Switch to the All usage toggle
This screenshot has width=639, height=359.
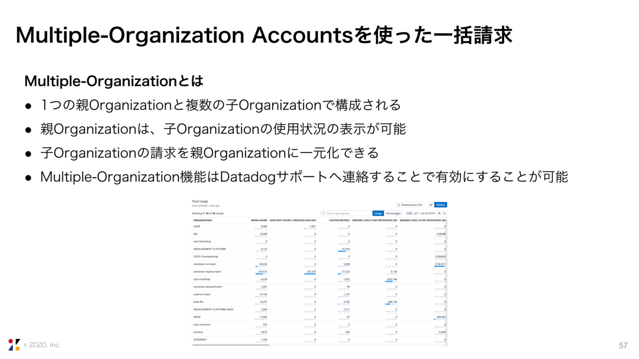tap(431, 205)
